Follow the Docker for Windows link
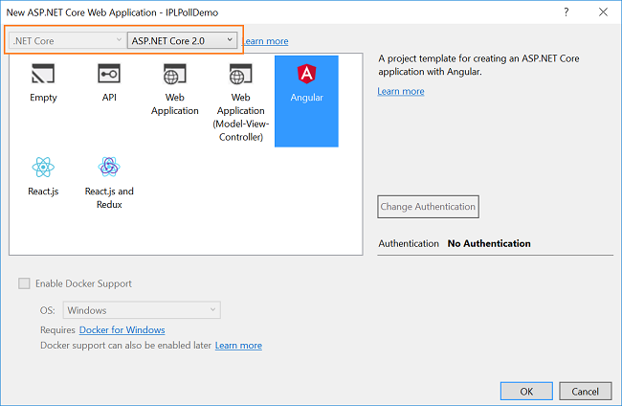Viewport: 622px width, 406px height. point(122,329)
